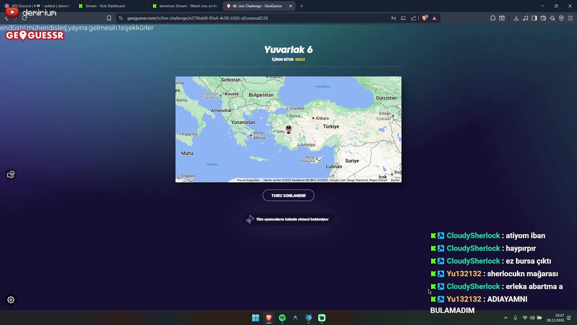Toggle the browser sidebar panel icon
The image size is (577, 325).
tap(534, 18)
